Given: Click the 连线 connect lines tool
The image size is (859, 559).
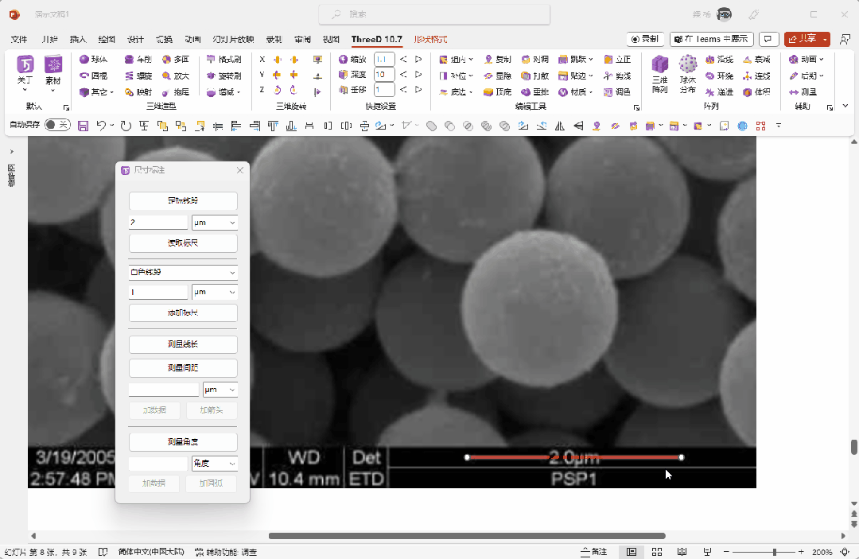Looking at the screenshot, I should (756, 76).
